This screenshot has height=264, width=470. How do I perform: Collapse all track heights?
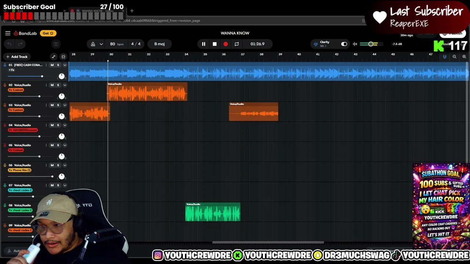click(x=64, y=57)
